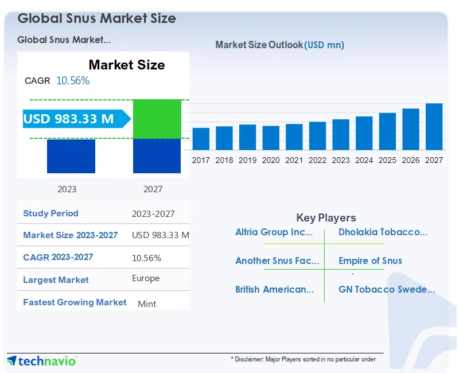
Task: Click the 'CAGR 2023-2027' row label
Action: [58, 257]
